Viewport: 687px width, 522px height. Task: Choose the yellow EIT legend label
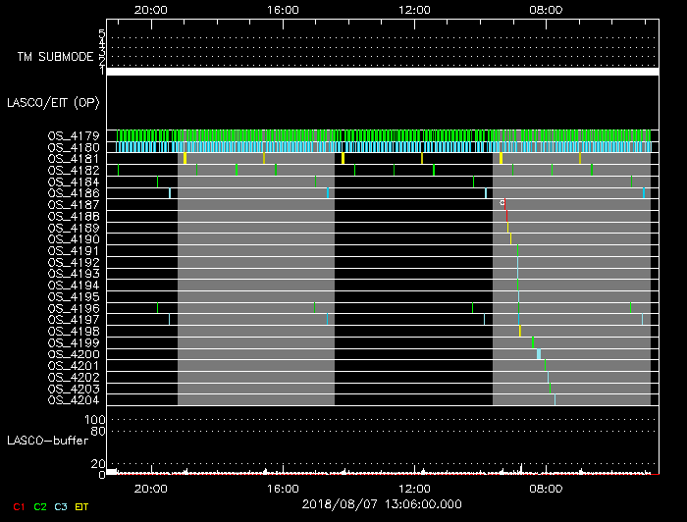pos(81,506)
